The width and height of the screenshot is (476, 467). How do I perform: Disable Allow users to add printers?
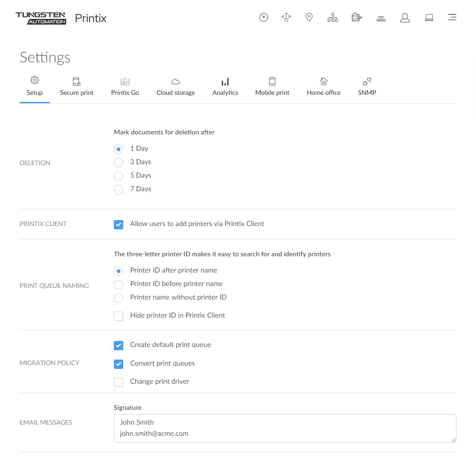click(119, 224)
